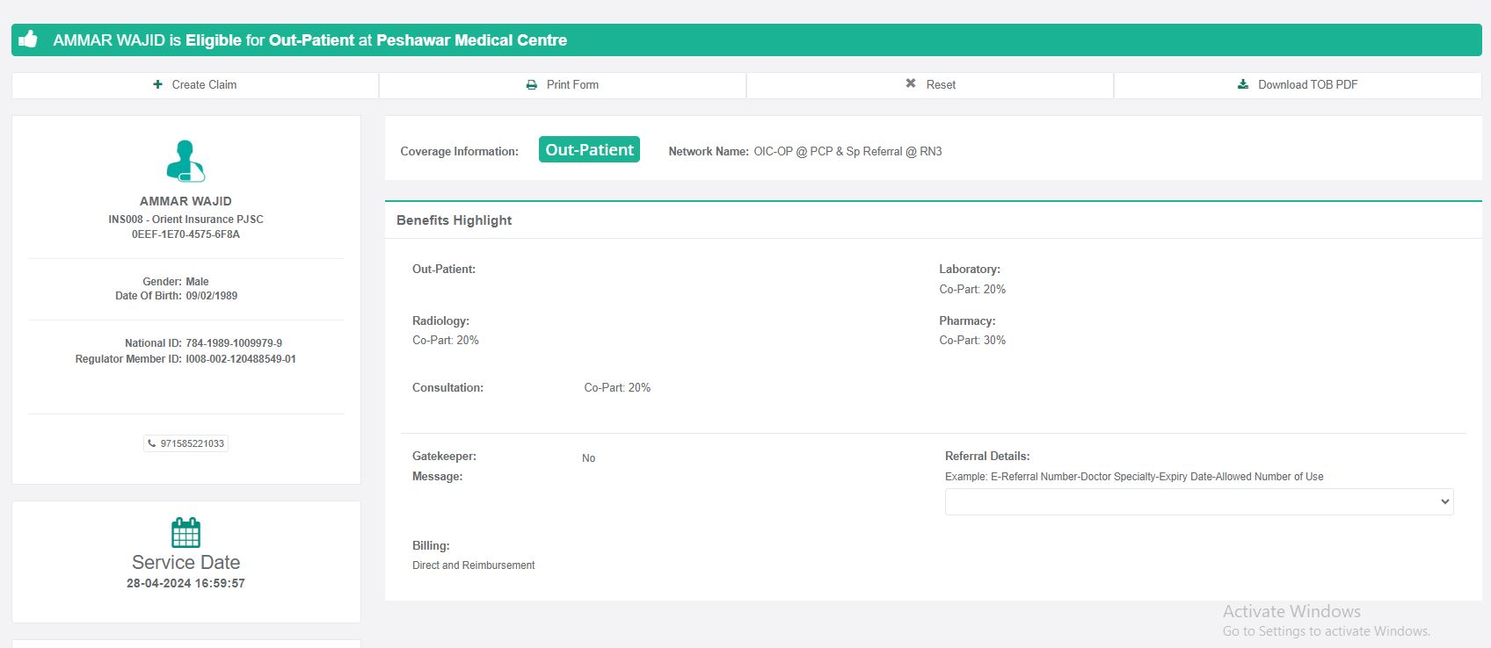Click the service date 28-04-2024 16:59:57 text
1491x648 pixels.
tap(185, 583)
